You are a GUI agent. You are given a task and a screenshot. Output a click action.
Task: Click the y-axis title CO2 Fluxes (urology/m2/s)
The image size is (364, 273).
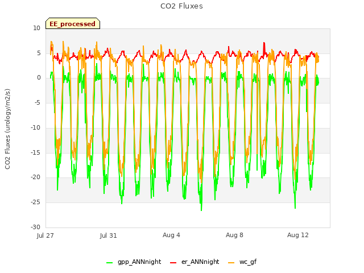pos(7,129)
